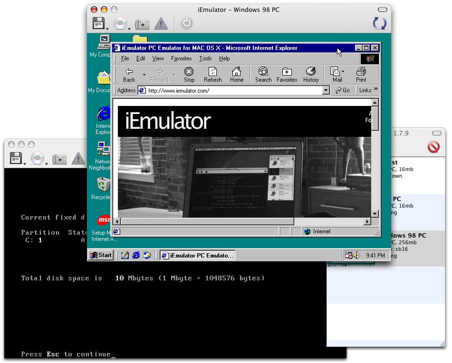This screenshot has height=363, width=452.
Task: Open the File menu in Internet Explorer
Action: [x=125, y=58]
